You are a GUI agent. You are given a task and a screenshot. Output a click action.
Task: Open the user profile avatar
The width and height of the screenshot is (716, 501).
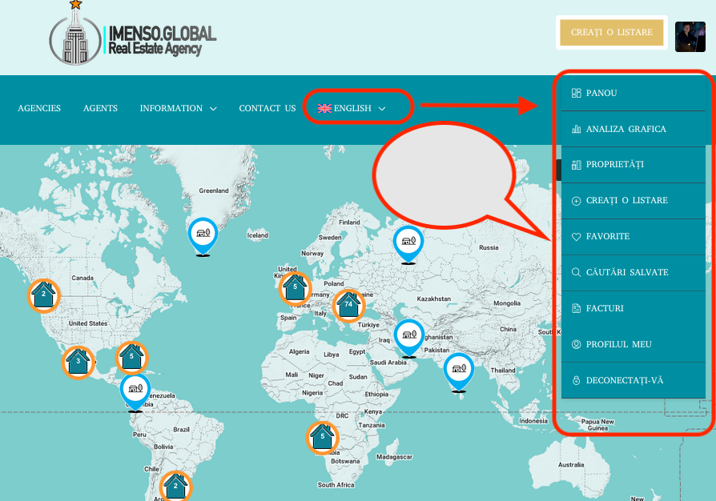[x=690, y=37]
